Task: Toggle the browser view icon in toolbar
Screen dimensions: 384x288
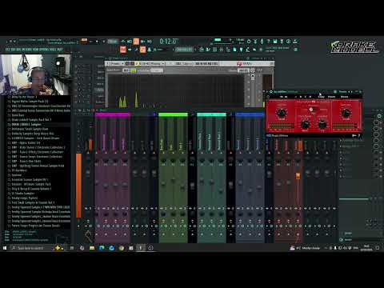Action: coord(228,50)
